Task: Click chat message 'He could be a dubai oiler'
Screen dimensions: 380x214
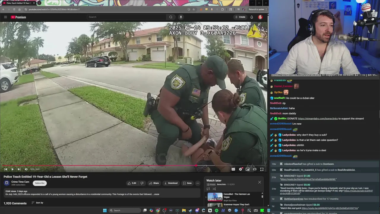Action: 300,98
